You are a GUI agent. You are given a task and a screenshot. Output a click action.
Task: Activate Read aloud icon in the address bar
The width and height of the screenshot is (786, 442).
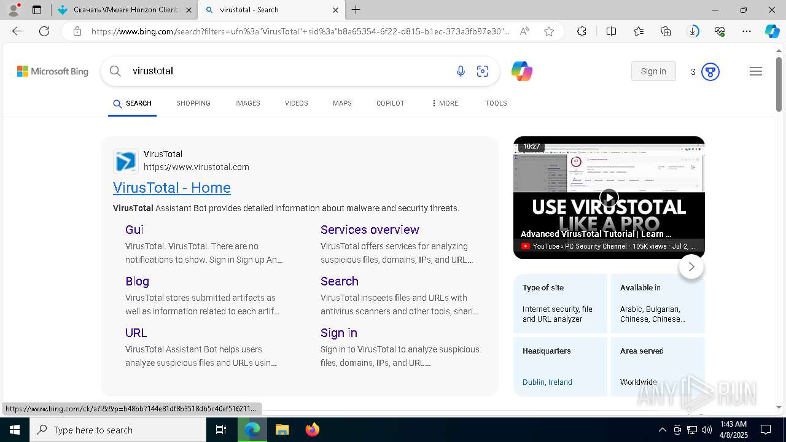click(524, 31)
